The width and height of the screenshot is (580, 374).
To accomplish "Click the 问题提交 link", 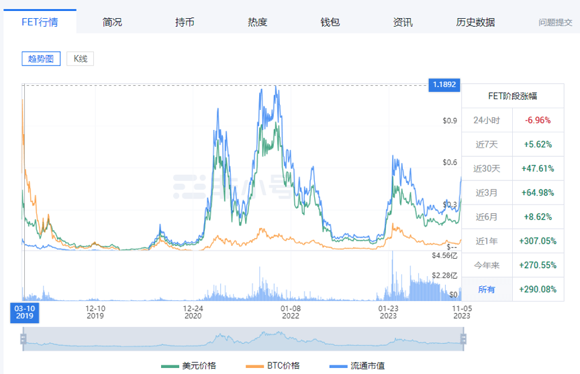I will [x=555, y=22].
